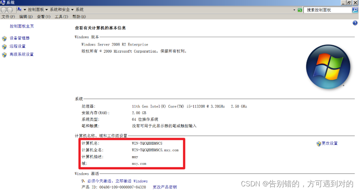Open 控制面板主页 link
Image resolution: width=359 pixels, height=191 pixels.
(22, 26)
